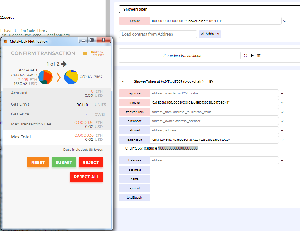Viewport: 300px width, 231px height.
Task: Click the 'ShowerToken at 0x0f7...d7567' title
Action: [x=169, y=81]
